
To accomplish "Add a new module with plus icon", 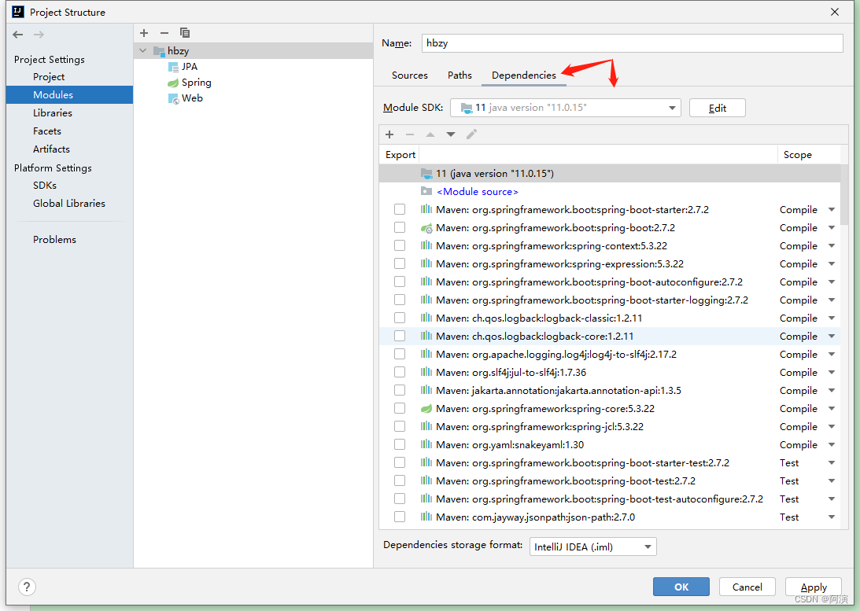I will click(144, 33).
